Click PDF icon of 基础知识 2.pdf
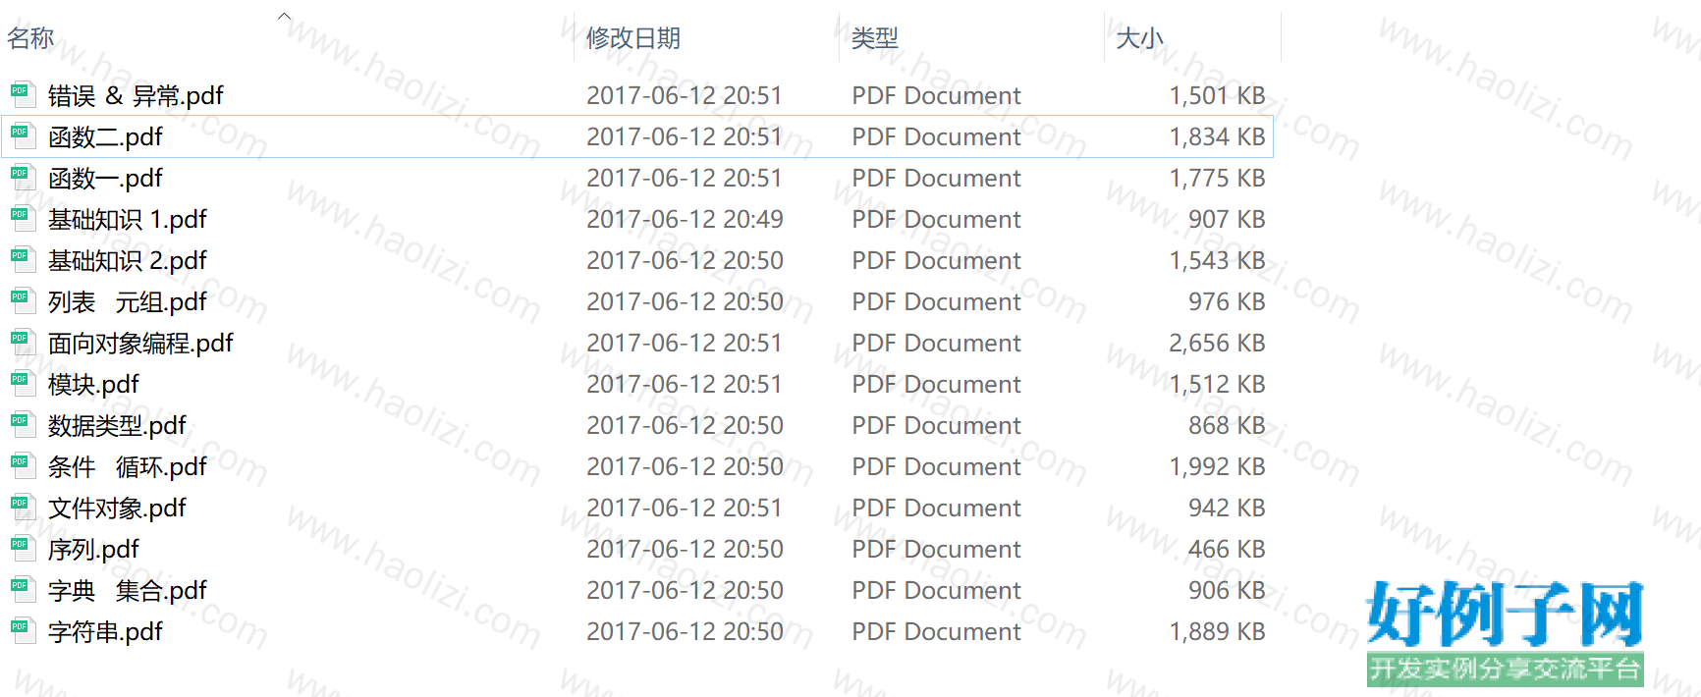The width and height of the screenshot is (1701, 697). coord(23,260)
